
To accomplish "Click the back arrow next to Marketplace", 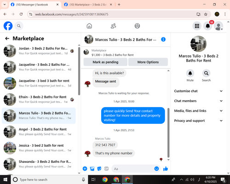I will tap(7, 39).
